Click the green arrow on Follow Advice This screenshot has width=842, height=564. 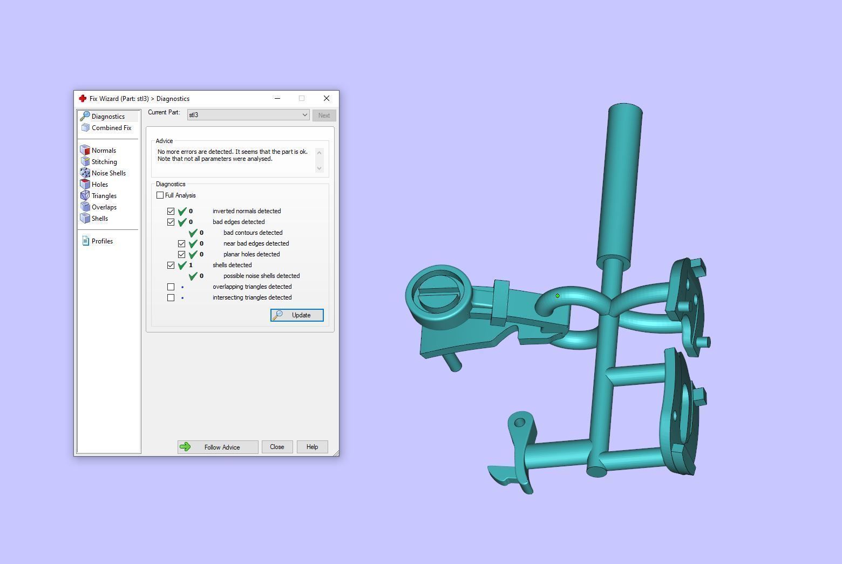[185, 447]
